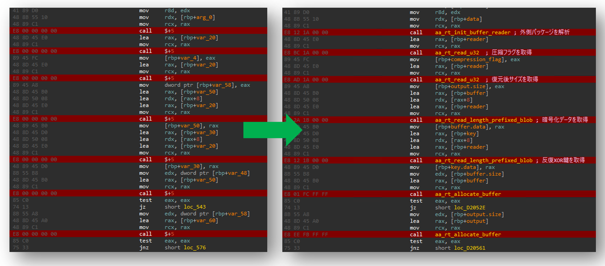The image size is (605, 266).
Task: Click the 外側パッケージを解析 comment
Action: 545,32
